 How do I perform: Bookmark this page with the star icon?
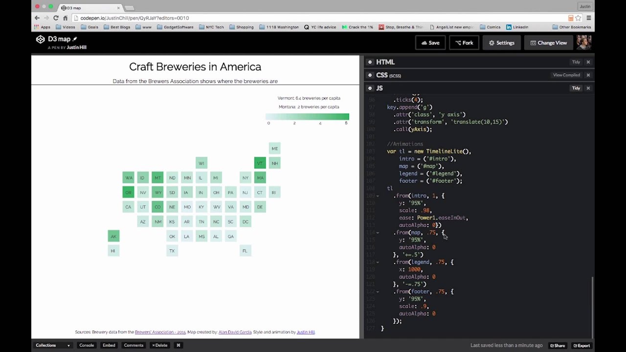[578, 18]
